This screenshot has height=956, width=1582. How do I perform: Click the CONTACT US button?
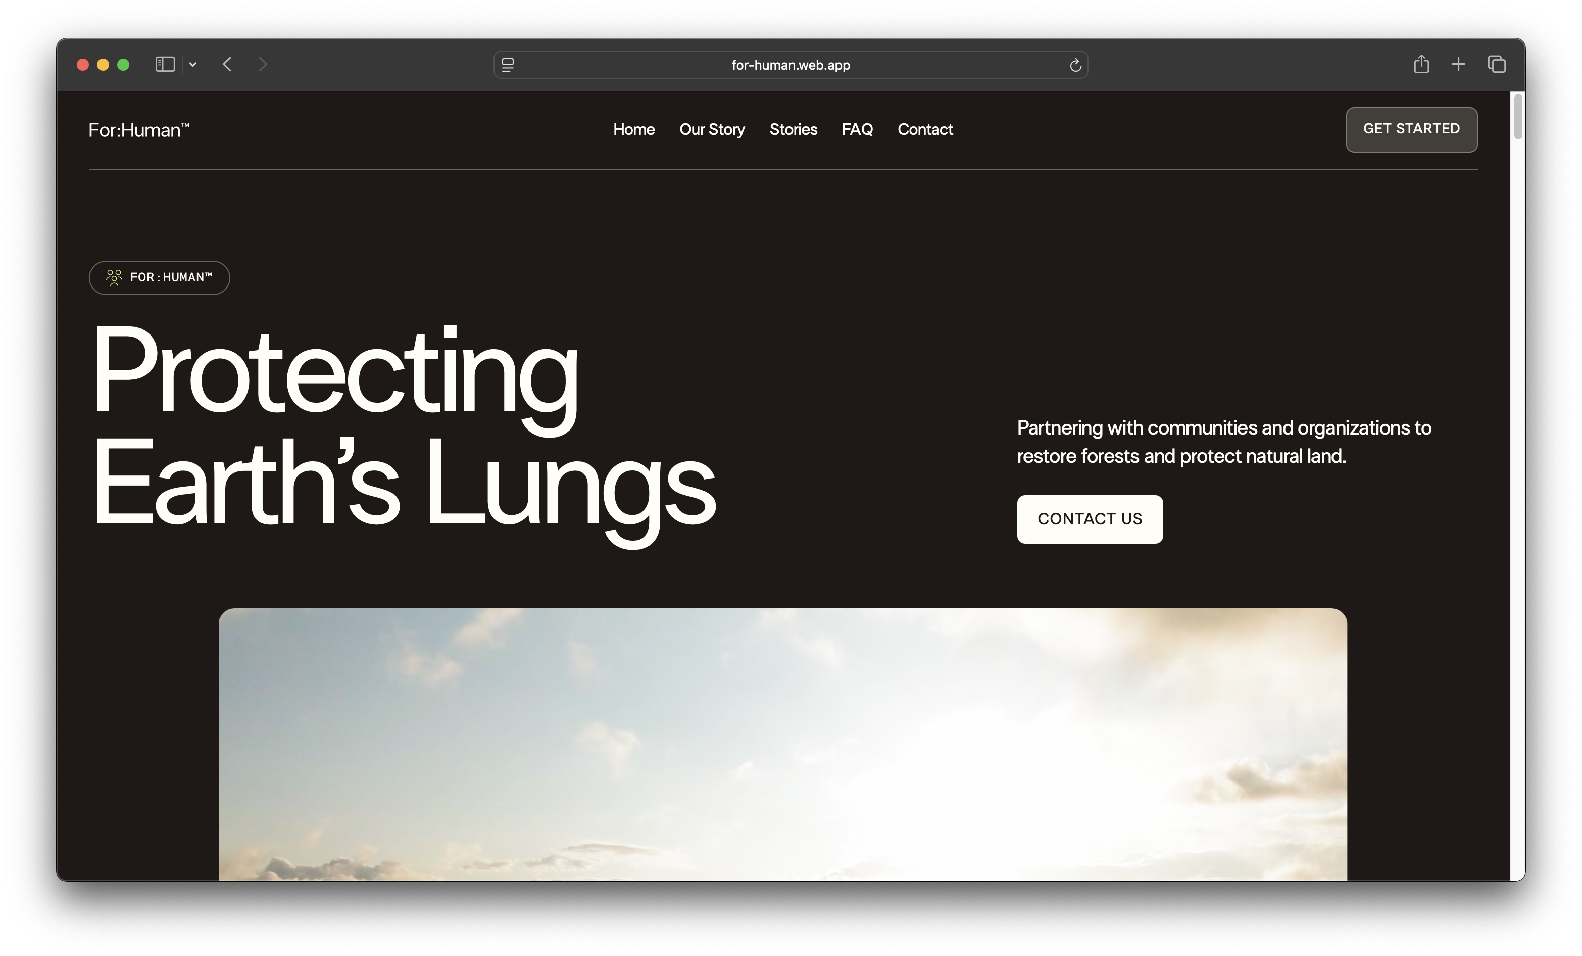click(1090, 518)
